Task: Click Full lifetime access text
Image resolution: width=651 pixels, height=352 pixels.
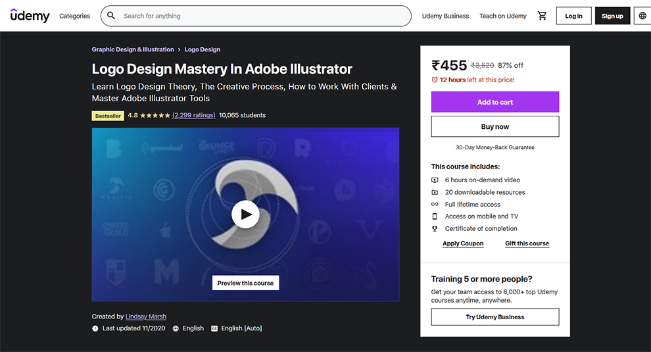Action: pos(473,205)
